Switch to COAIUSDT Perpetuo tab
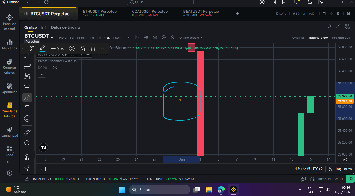Viewport: 355px width, 196px height. click(150, 13)
